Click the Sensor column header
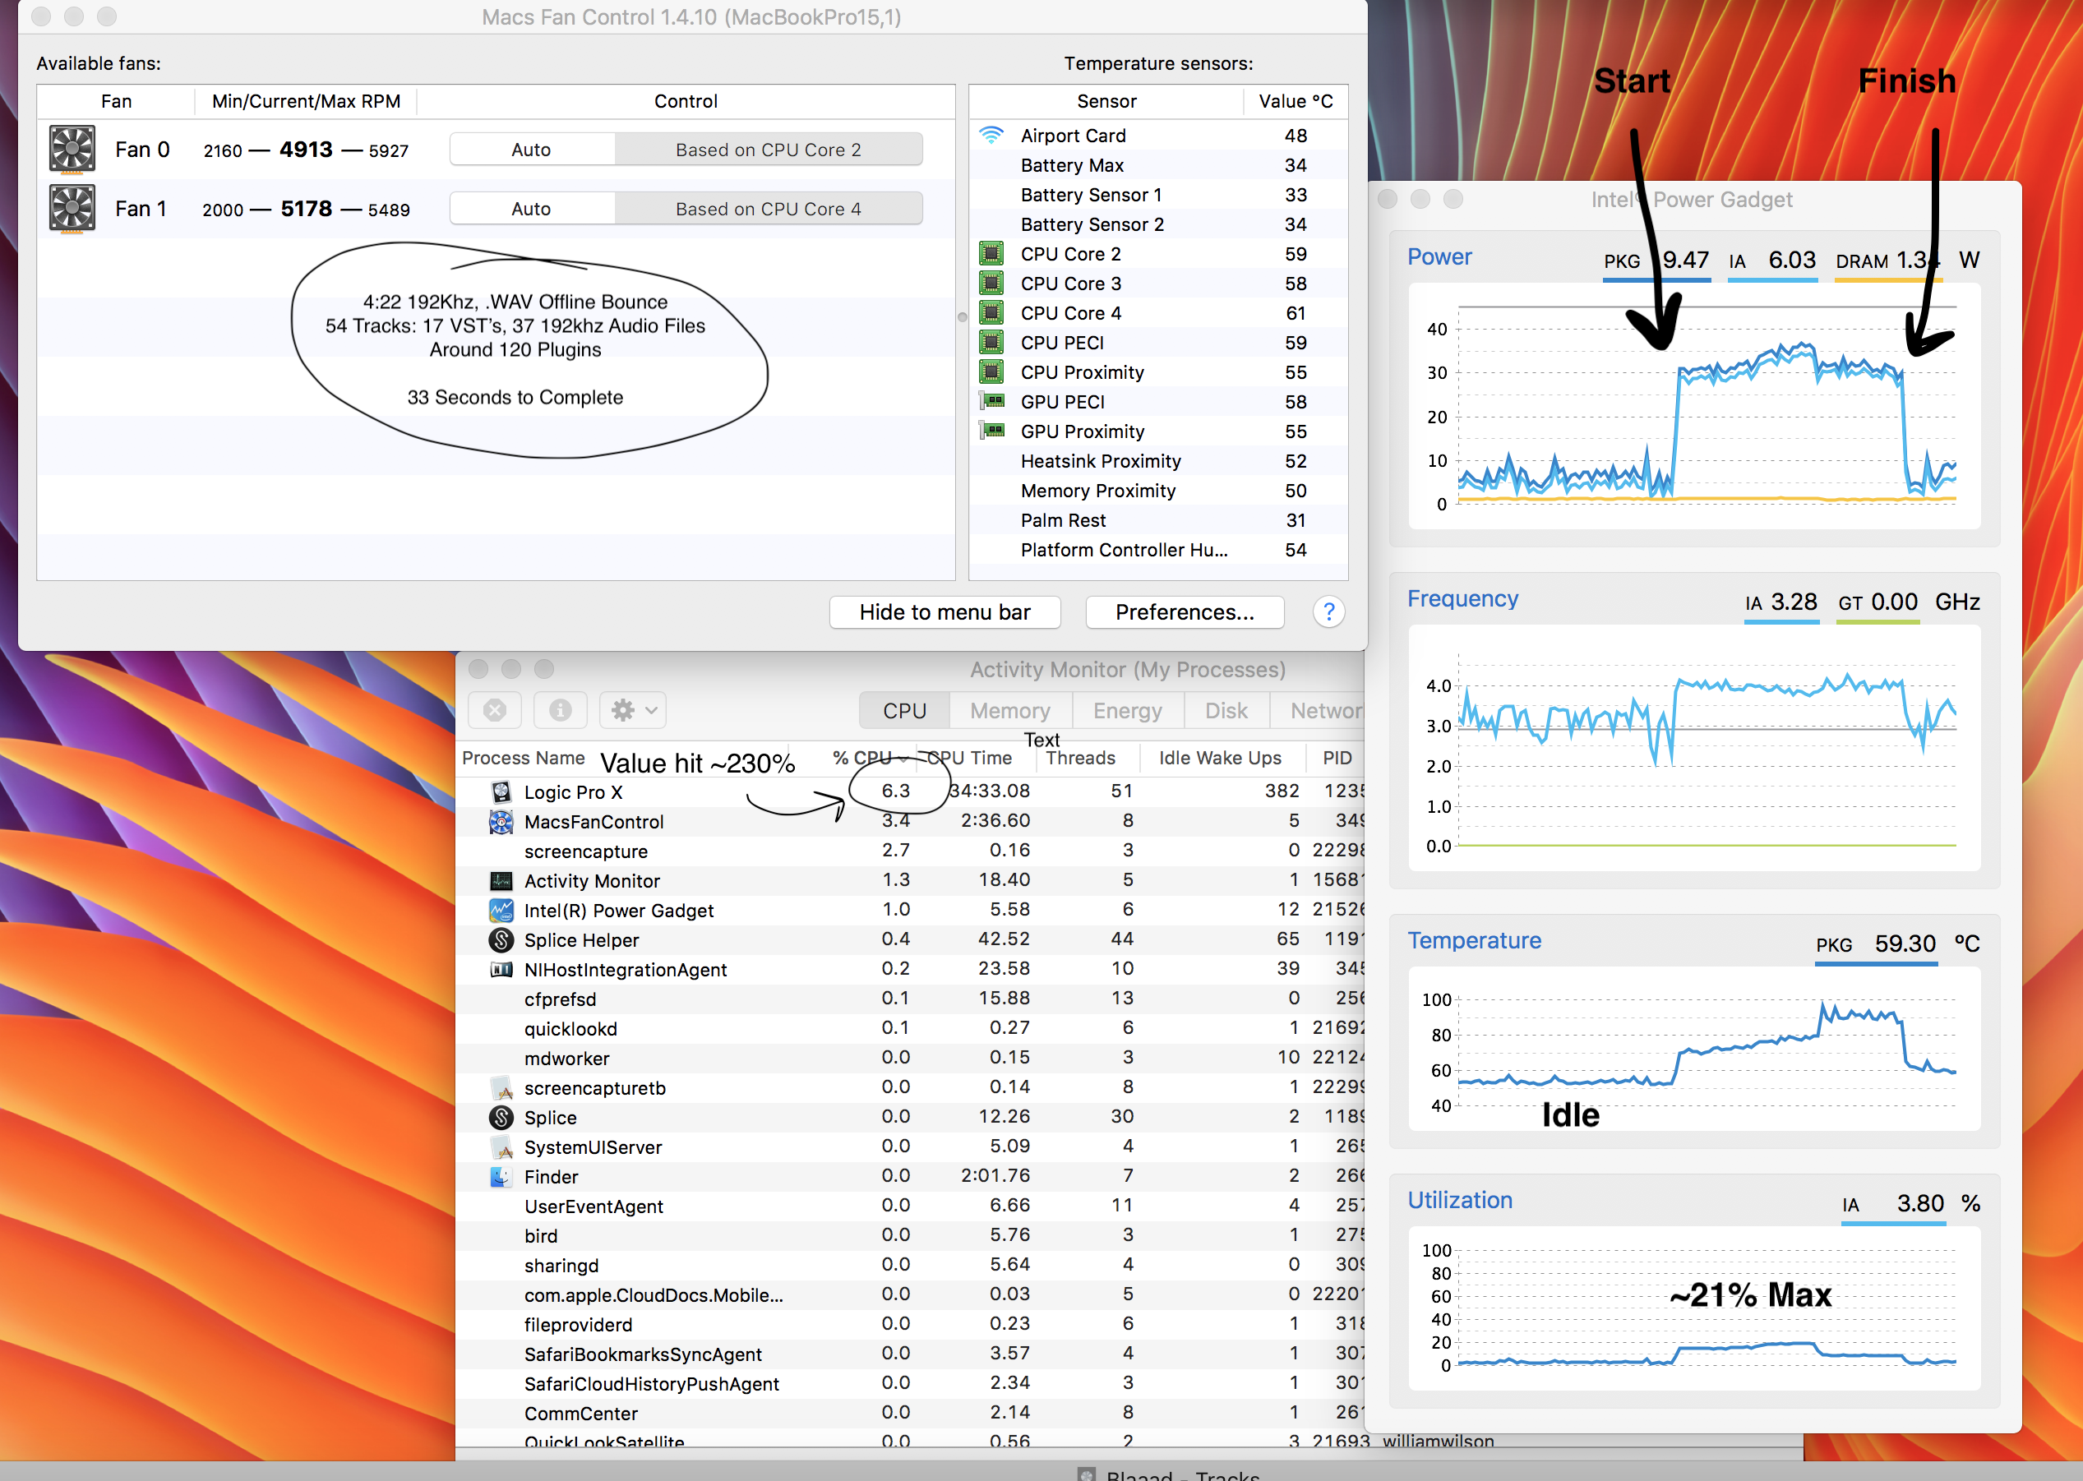Viewport: 2083px width, 1481px height. 1106,101
